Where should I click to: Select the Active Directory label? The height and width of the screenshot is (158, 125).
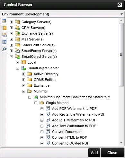46,74
